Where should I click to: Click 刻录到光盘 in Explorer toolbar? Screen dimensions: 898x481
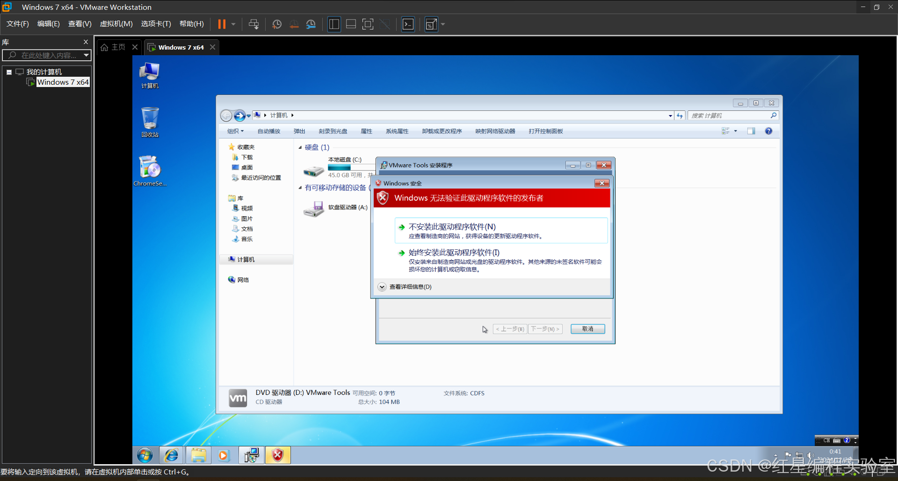(333, 131)
